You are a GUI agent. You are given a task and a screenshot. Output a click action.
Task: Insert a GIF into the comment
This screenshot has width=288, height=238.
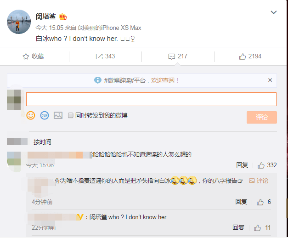[45, 115]
